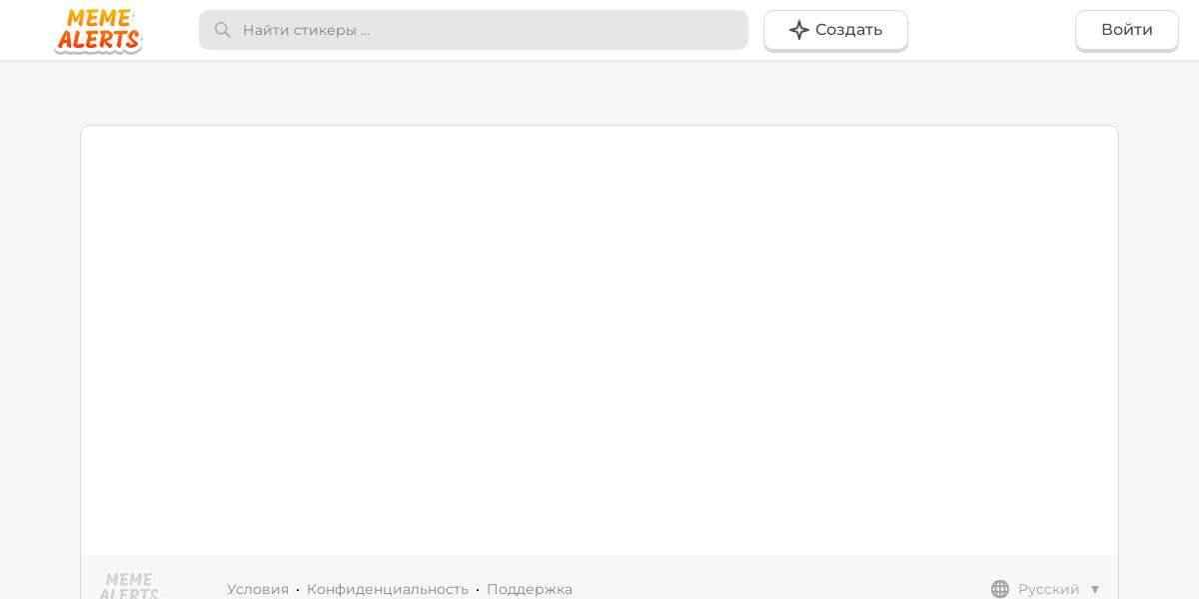
Task: Click the orange Meme Alerts header logo
Action: 98,30
